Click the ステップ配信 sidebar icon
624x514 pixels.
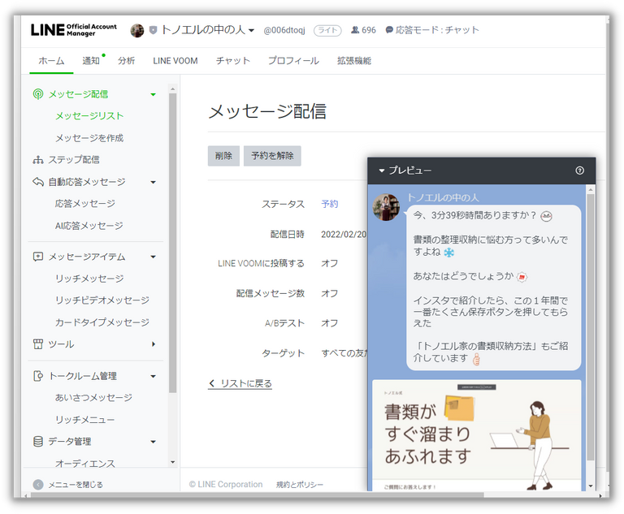tap(38, 160)
